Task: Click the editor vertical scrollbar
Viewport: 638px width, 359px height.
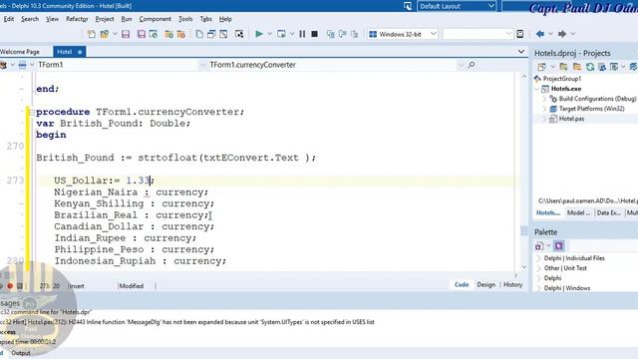Action: (524, 171)
